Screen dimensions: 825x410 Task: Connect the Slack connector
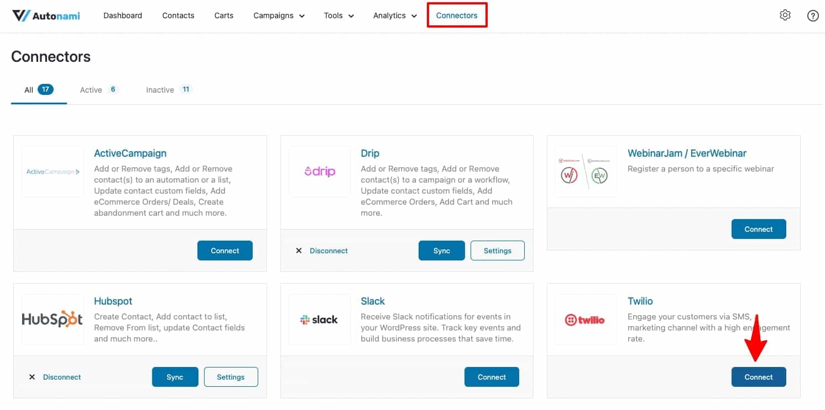[492, 377]
